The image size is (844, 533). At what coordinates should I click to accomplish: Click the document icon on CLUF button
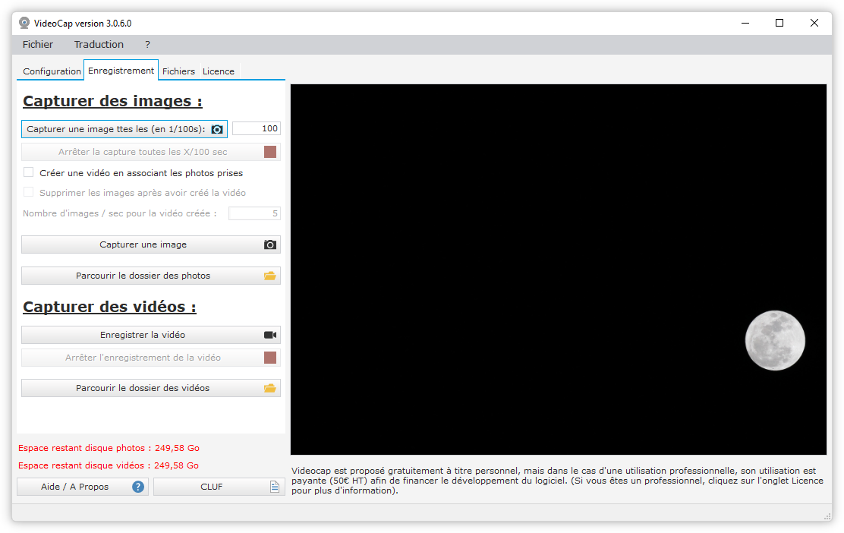(x=275, y=487)
